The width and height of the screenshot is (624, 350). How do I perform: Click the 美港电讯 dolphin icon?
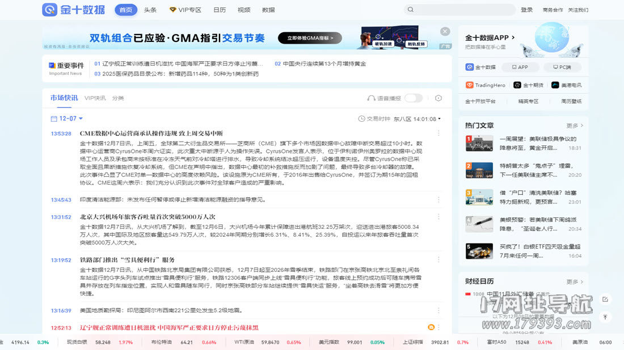click(556, 85)
